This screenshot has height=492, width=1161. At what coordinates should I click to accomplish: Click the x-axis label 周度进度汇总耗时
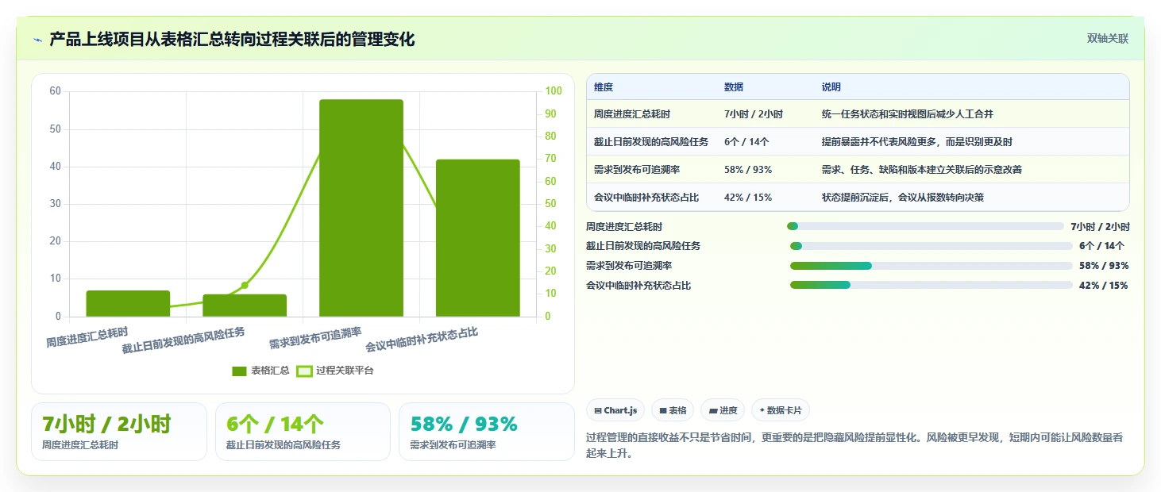coord(87,336)
